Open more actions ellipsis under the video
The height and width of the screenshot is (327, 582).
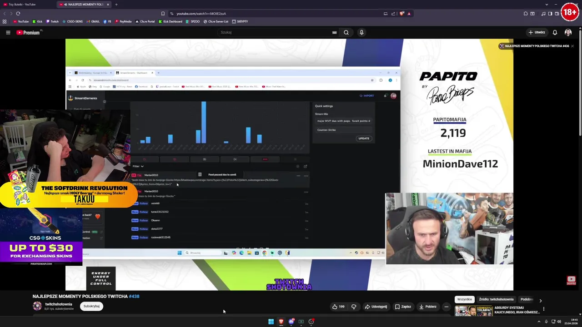coord(446,307)
